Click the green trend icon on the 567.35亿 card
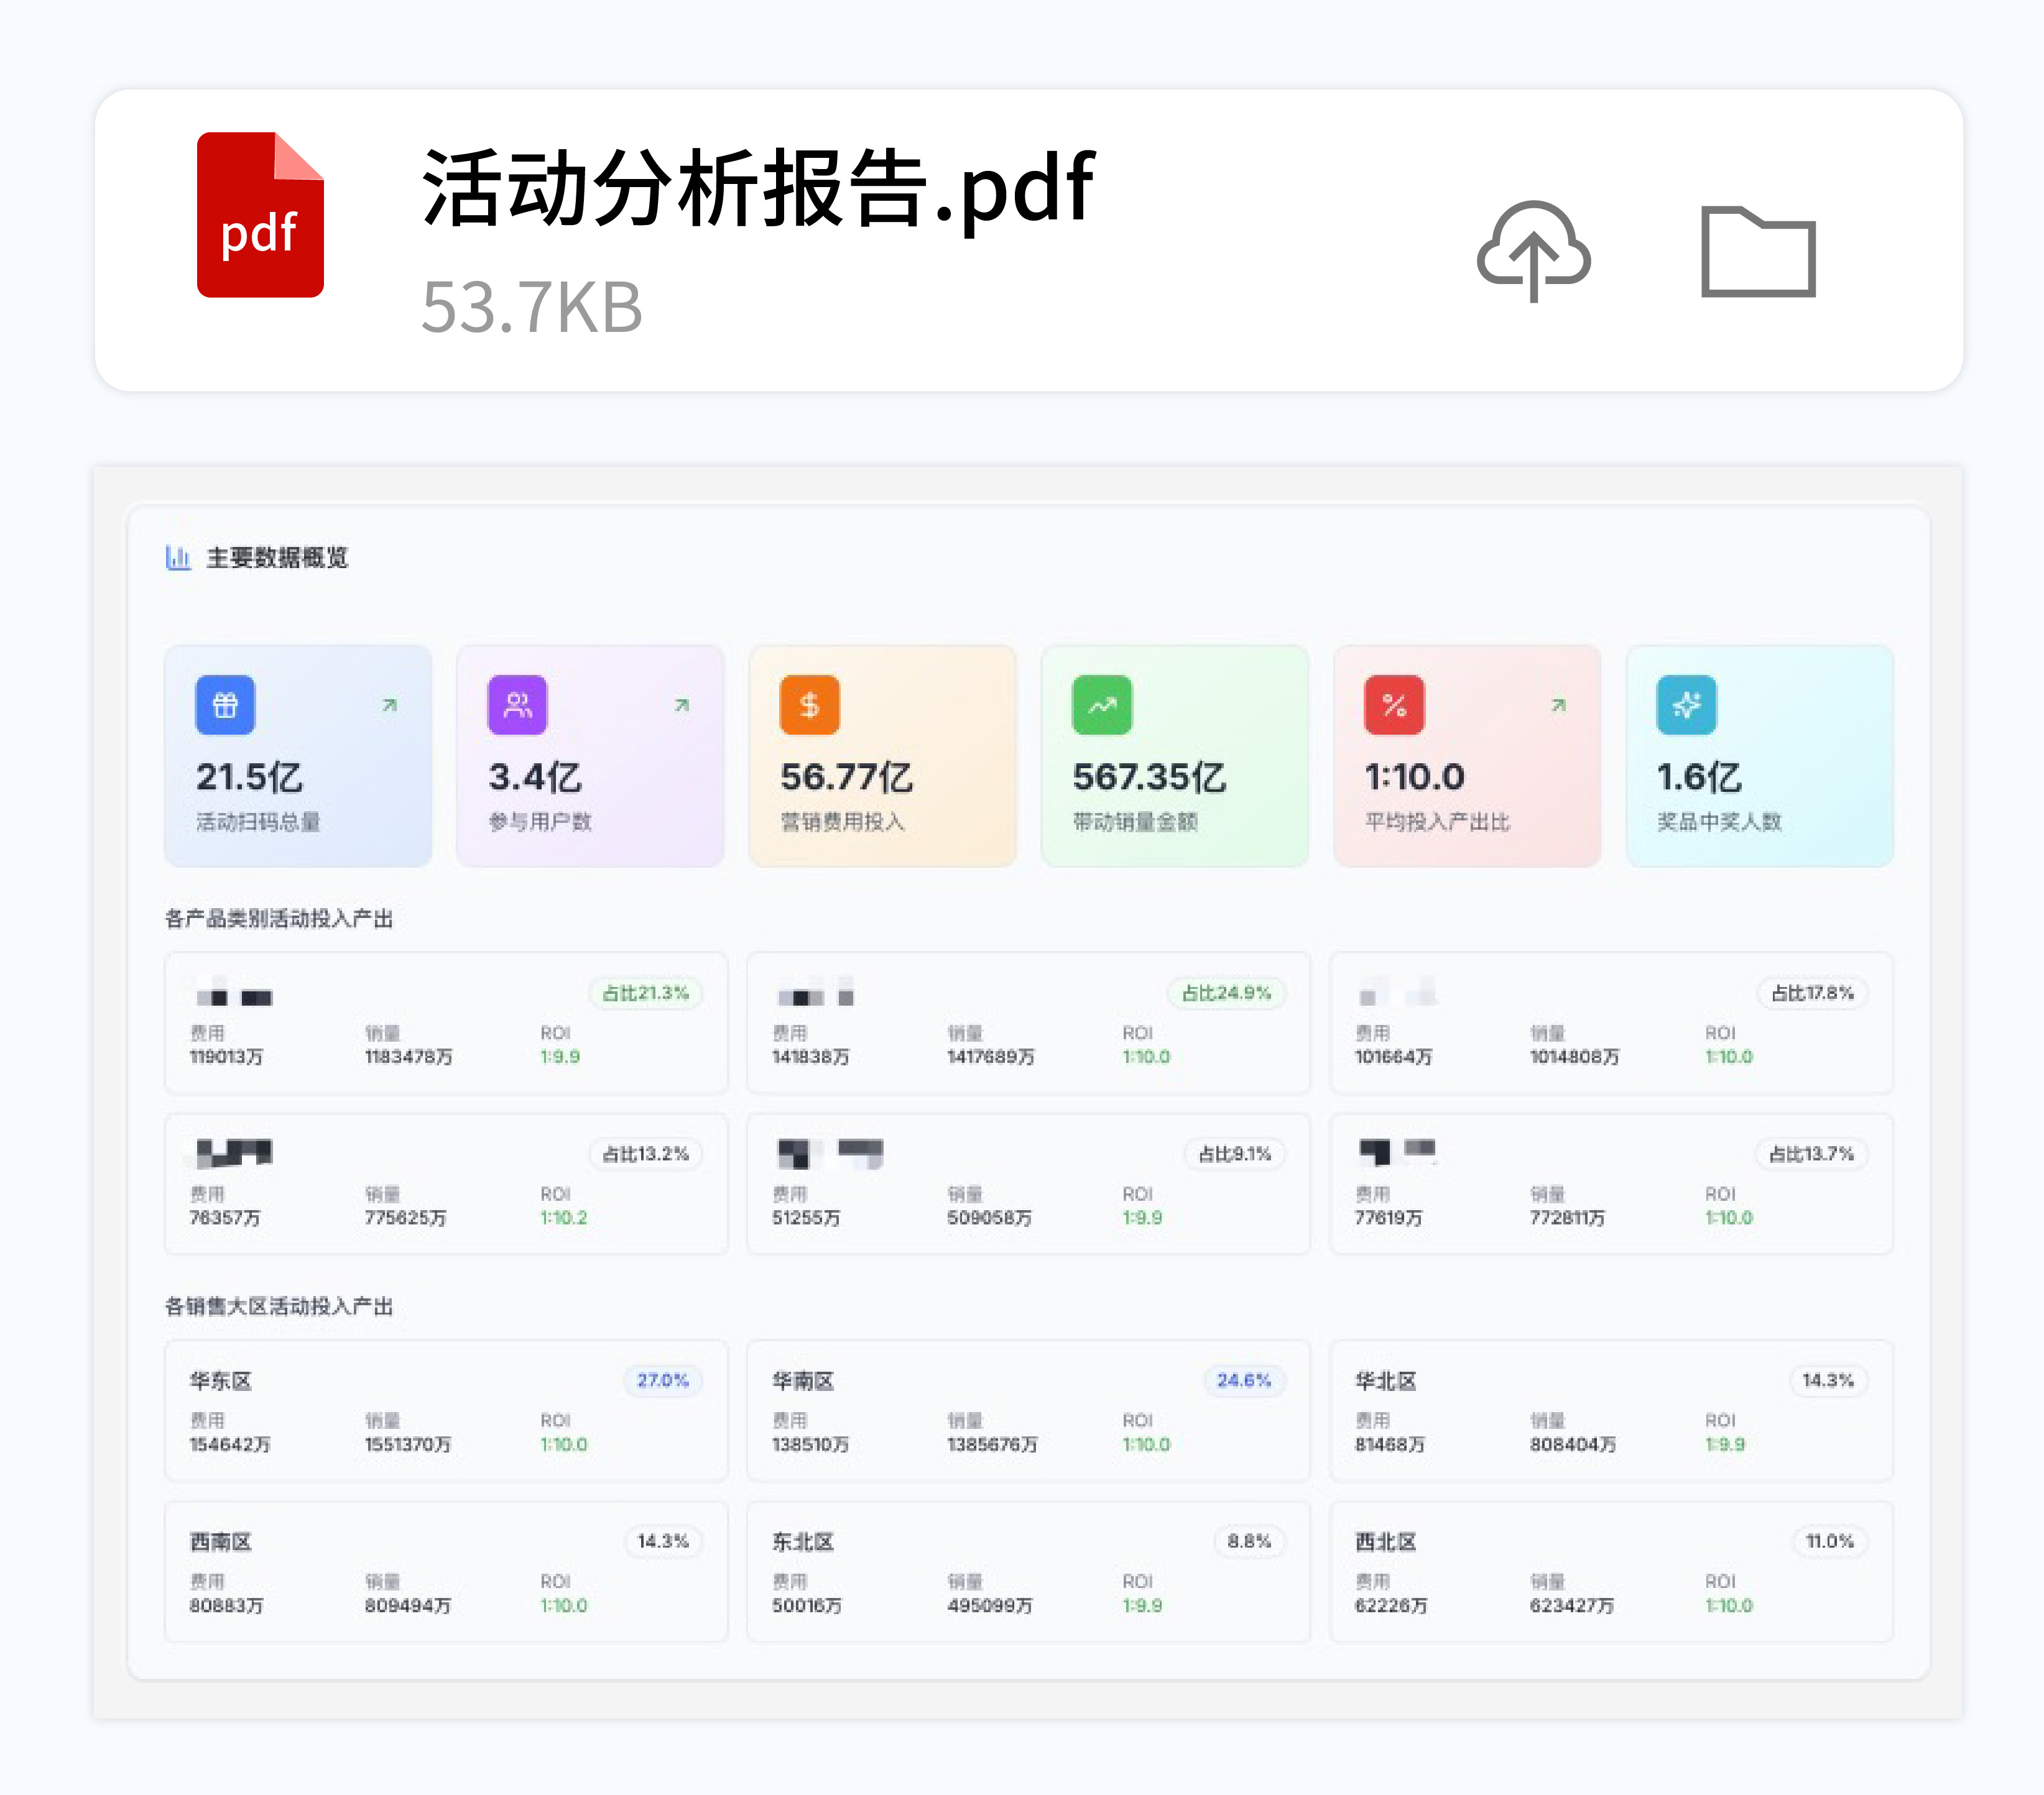 click(x=1102, y=705)
